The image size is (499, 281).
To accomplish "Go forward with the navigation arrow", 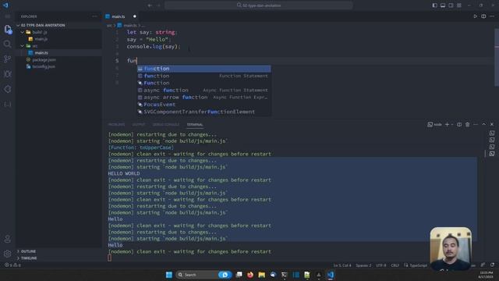I will (158, 5).
